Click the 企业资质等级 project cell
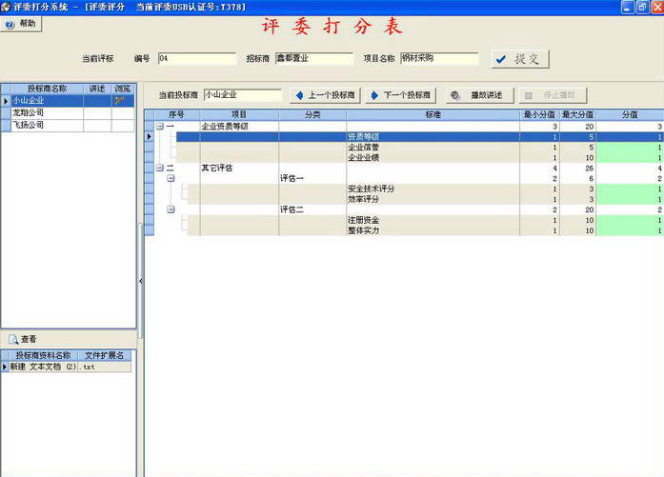Viewport: 664px width, 477px height. click(x=239, y=126)
